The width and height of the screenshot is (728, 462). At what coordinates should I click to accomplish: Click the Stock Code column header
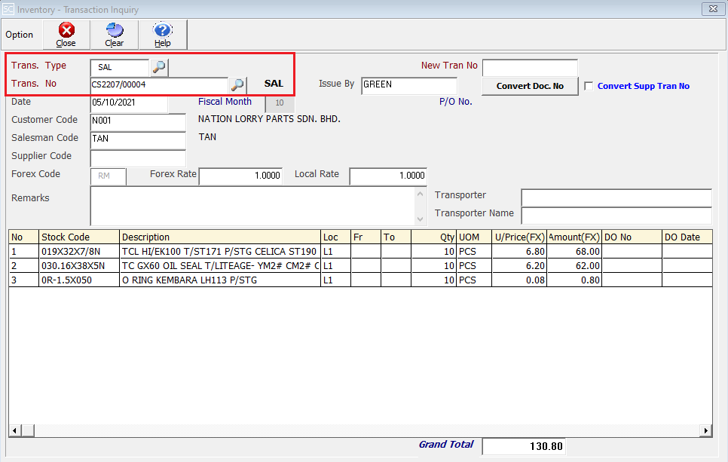[x=79, y=237]
